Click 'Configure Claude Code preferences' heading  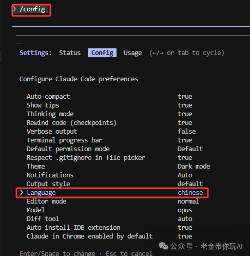pos(79,79)
